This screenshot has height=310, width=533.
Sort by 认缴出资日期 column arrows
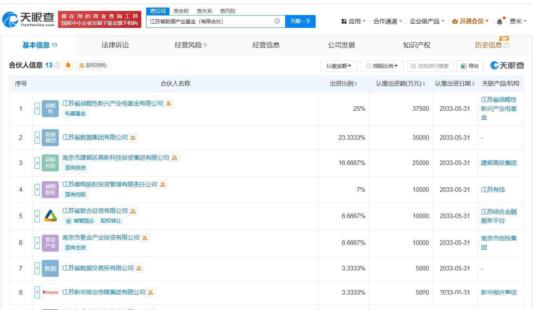(473, 84)
